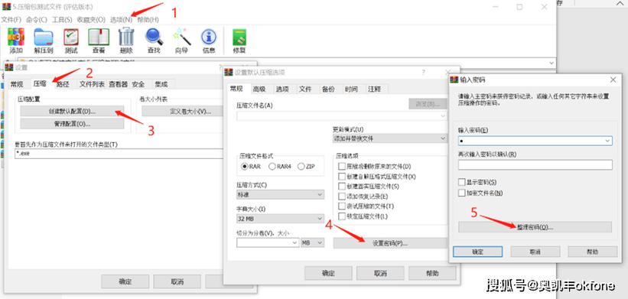The height and width of the screenshot is (299, 628).
Task: Switch to 压缩 tab in 设置 dialog
Action: 40,83
